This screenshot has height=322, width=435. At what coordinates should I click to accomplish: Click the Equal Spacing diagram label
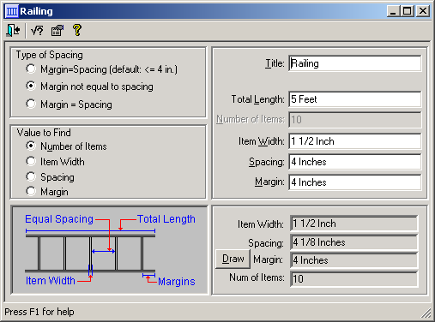59,219
